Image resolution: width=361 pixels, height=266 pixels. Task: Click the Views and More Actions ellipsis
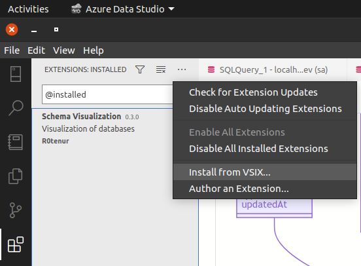(x=182, y=69)
